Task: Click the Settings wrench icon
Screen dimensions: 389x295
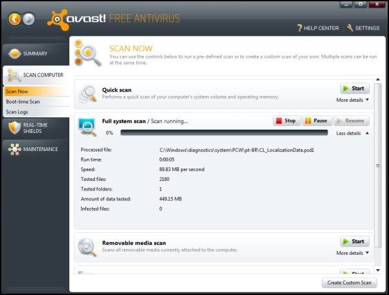Action: pos(350,28)
